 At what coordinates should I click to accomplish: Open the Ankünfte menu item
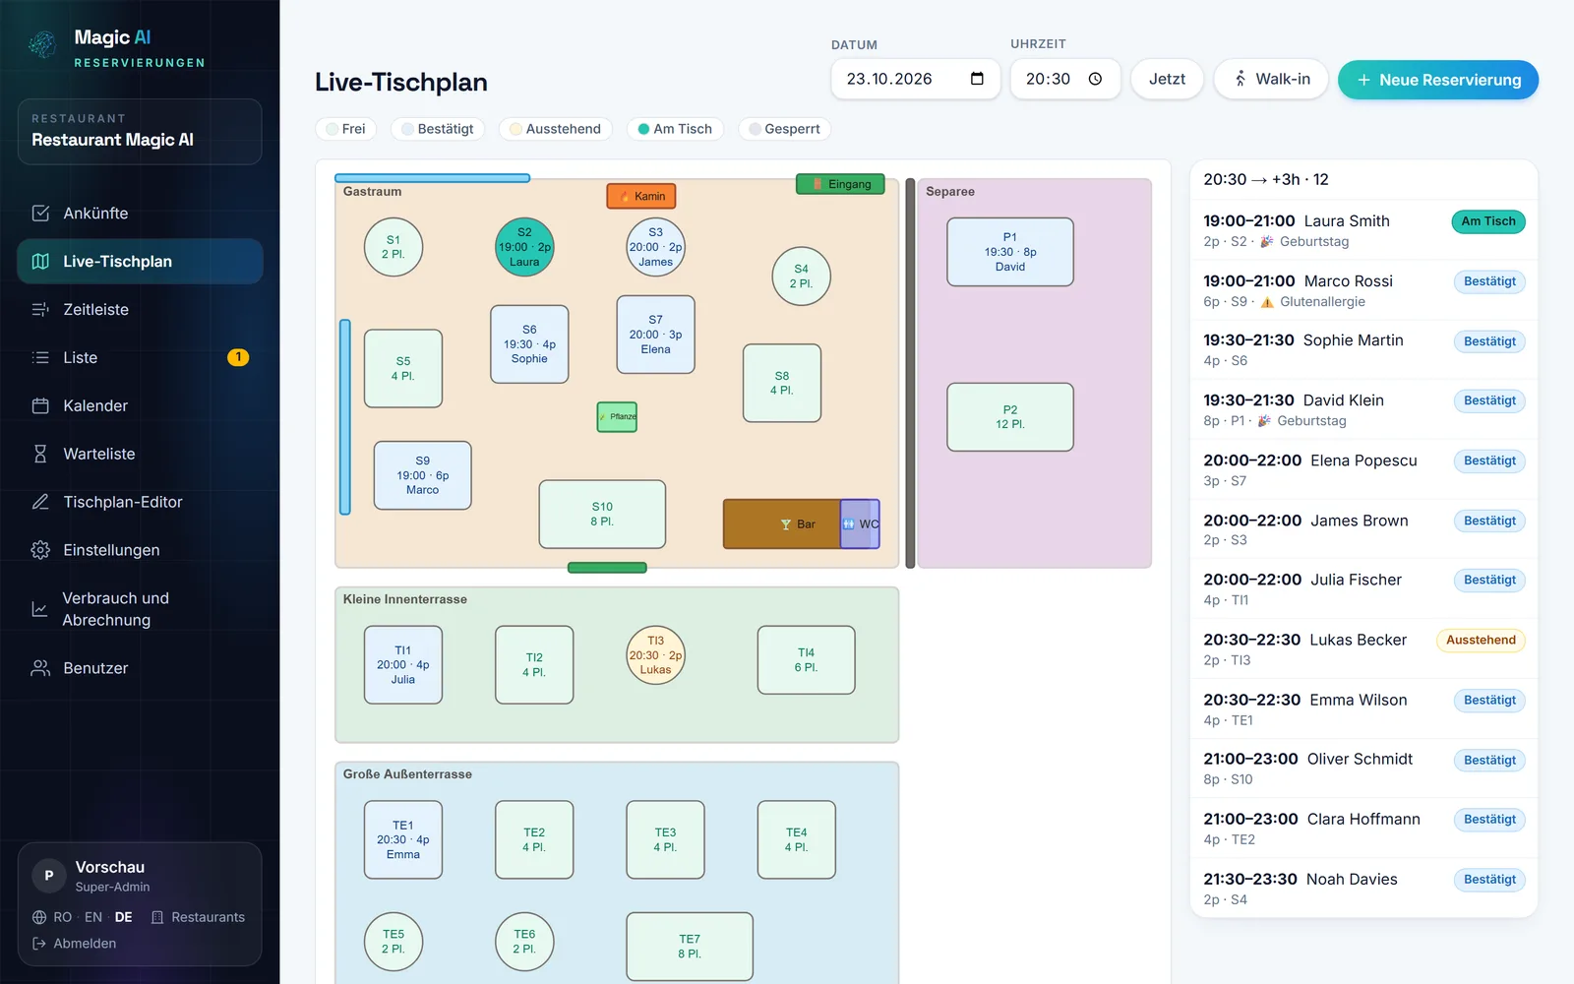(140, 214)
